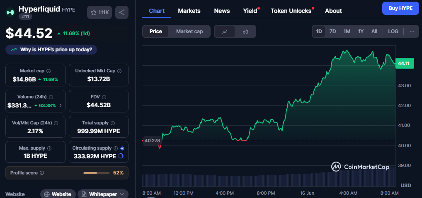The width and height of the screenshot is (422, 198).
Task: Click the 2.17% Vol/Mkt Cap value
Action: tap(35, 131)
